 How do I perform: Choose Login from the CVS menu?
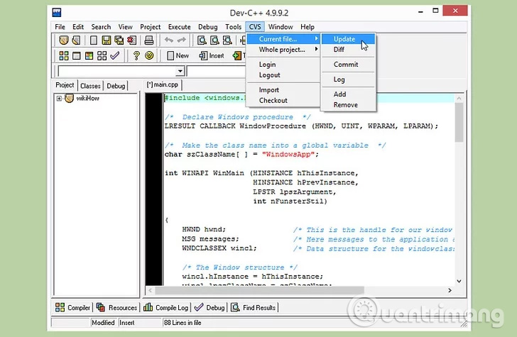pos(283,65)
